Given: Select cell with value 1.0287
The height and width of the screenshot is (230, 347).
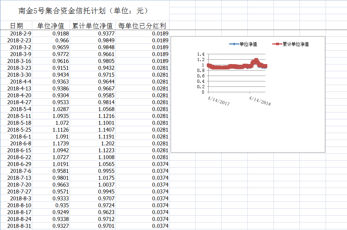Looking at the screenshot, I should (51, 109).
